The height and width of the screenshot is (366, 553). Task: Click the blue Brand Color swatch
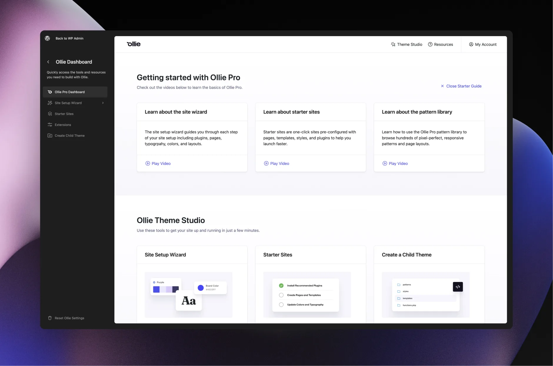(x=201, y=288)
